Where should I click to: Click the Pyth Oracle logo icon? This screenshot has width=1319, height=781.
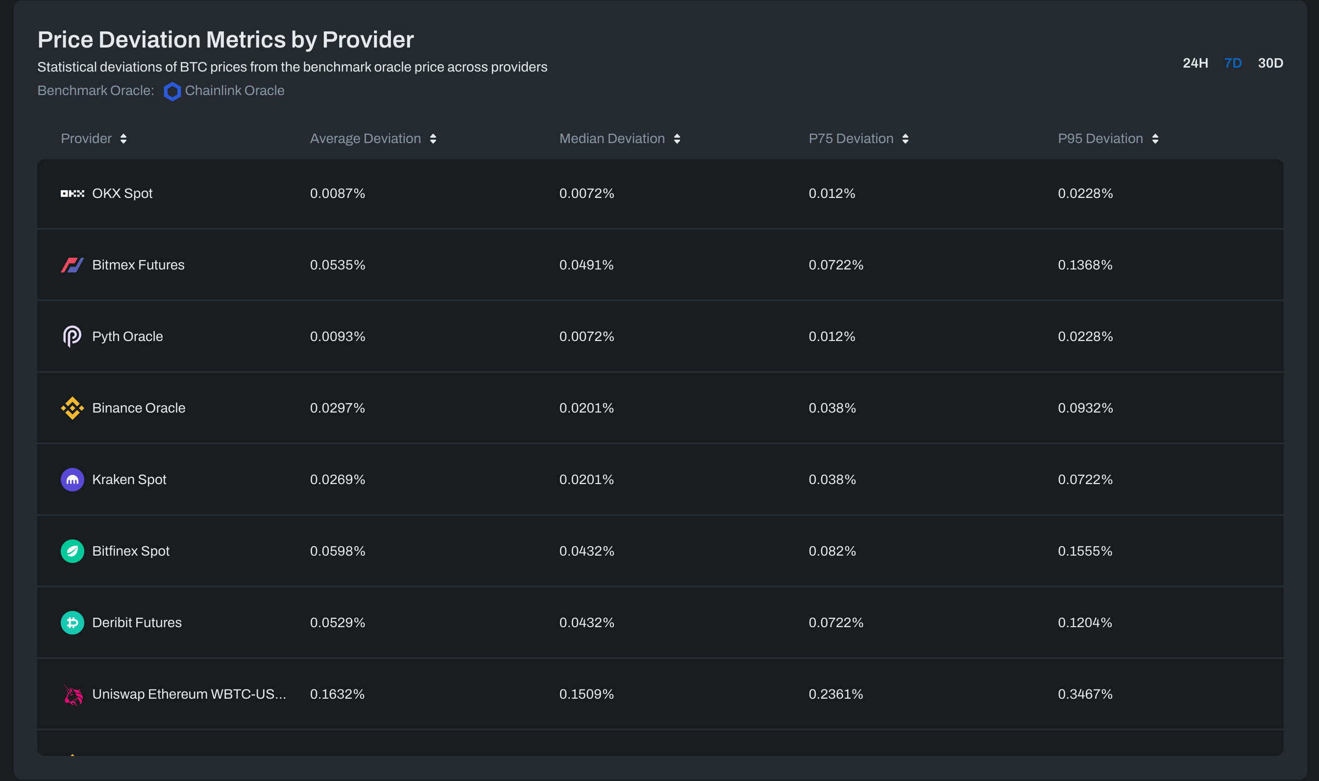pos(72,336)
